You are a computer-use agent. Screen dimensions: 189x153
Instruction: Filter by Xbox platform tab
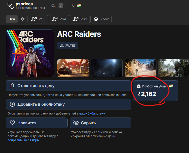[101, 19]
